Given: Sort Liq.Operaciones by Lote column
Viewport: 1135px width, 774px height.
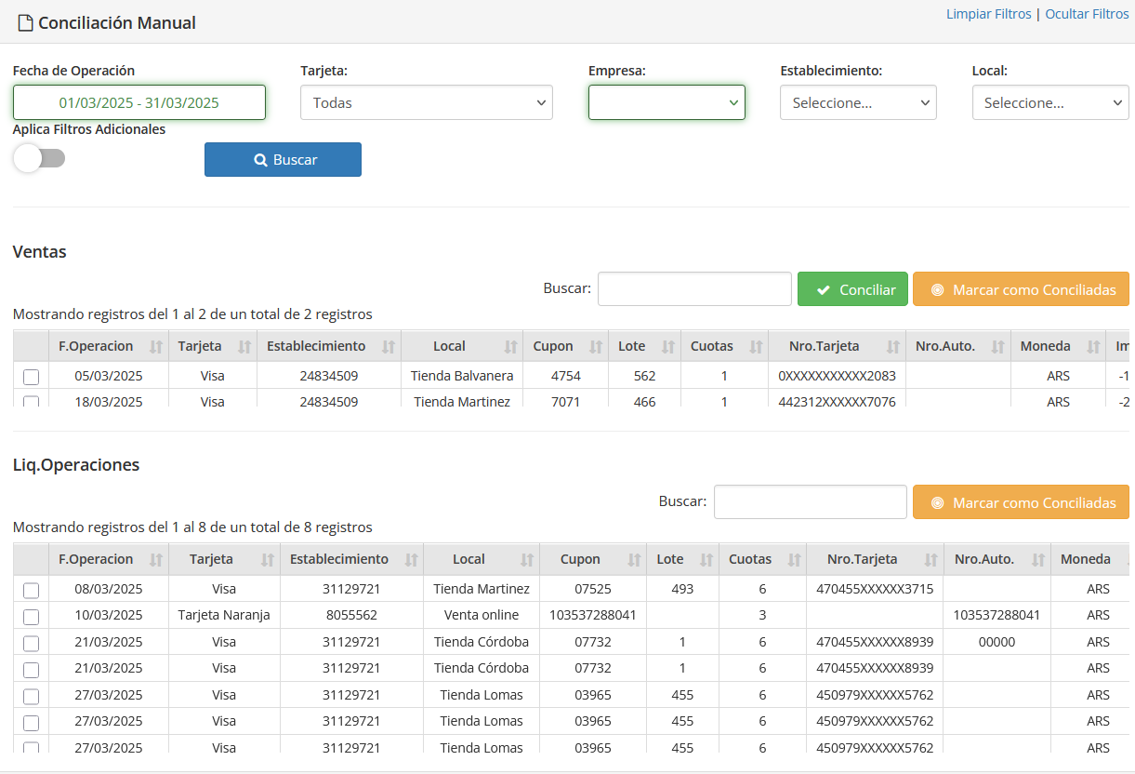Looking at the screenshot, I should pos(682,559).
